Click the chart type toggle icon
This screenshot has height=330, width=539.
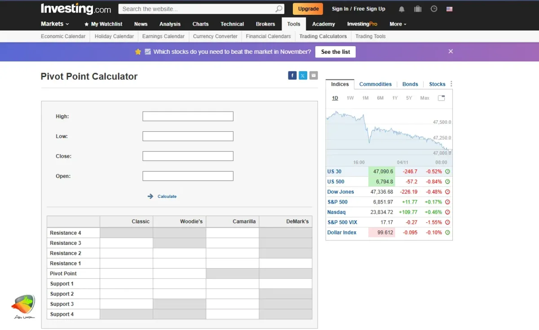coord(442,98)
